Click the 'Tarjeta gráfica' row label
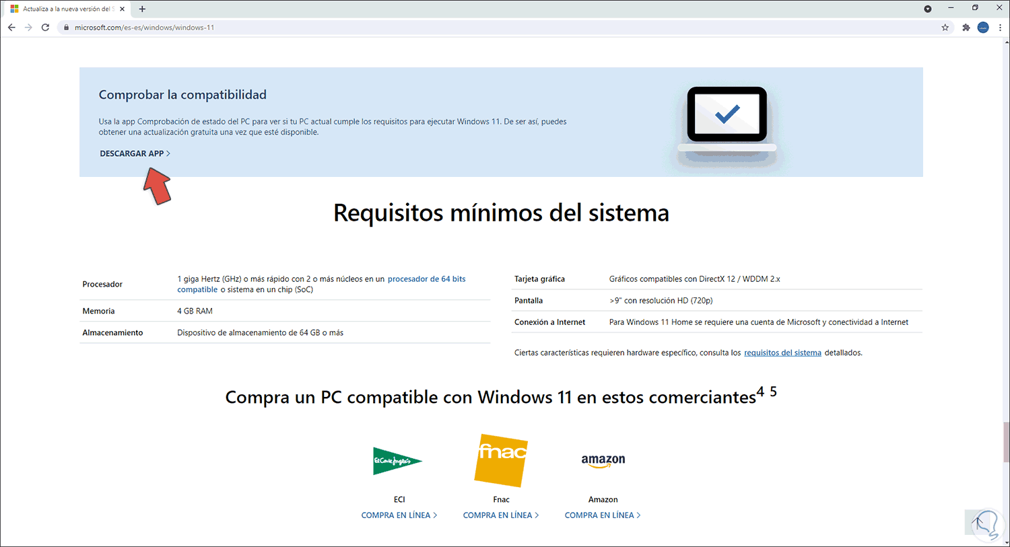1010x547 pixels. pos(539,279)
